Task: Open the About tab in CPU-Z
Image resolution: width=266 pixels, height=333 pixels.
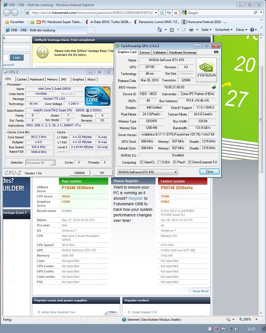Action: tap(91, 79)
